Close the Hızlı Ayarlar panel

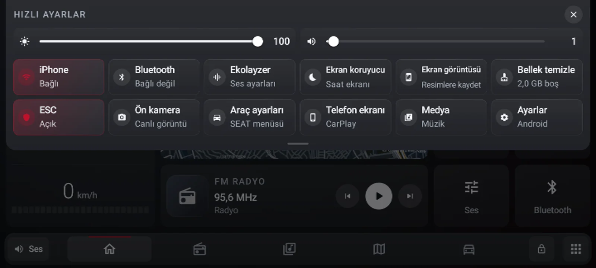pyautogui.click(x=574, y=15)
